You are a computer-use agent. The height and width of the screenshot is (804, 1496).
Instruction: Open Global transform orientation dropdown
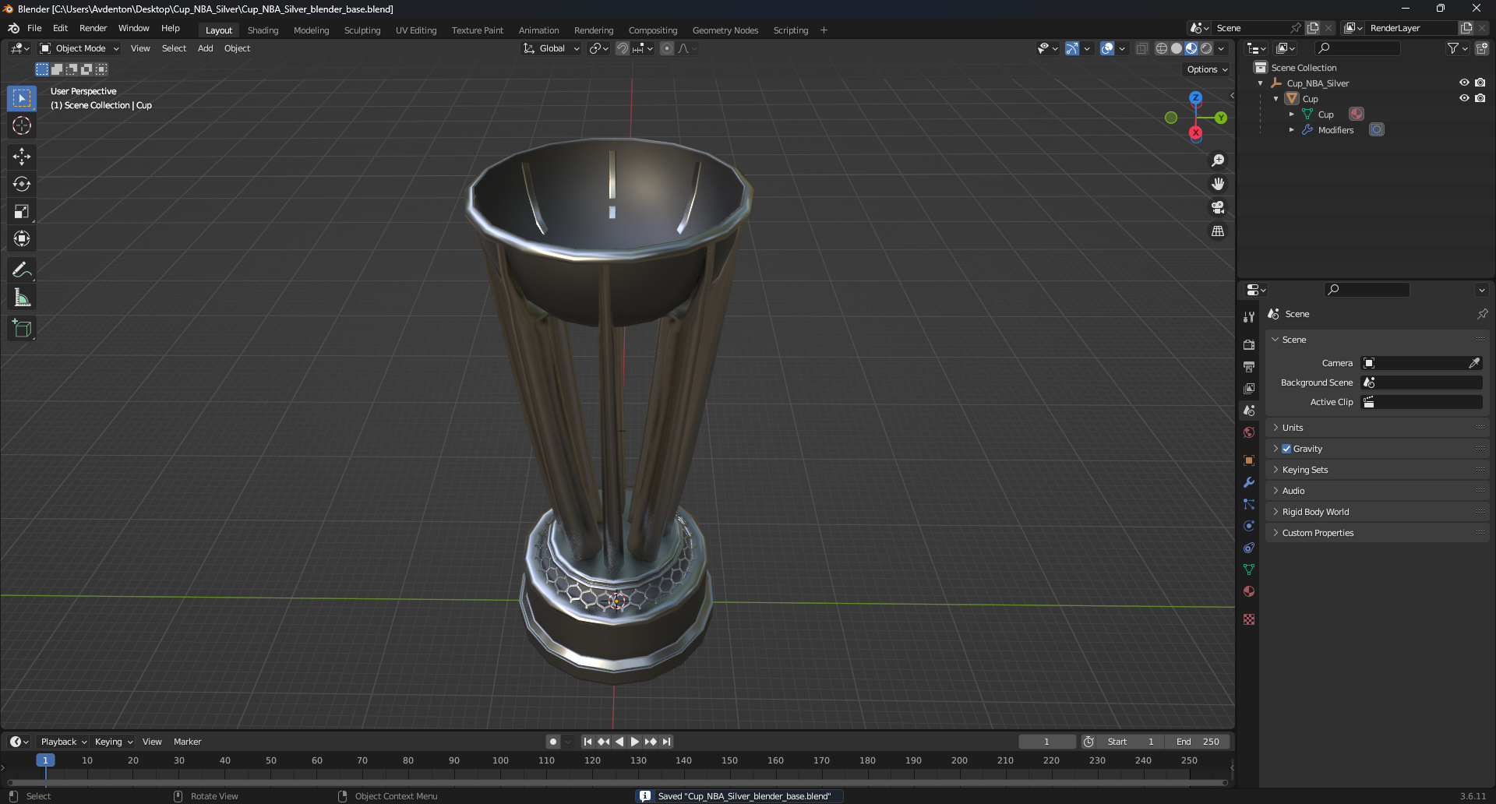[552, 48]
